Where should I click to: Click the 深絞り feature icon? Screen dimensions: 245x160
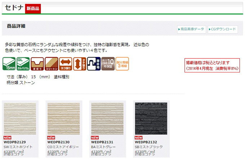37,64
